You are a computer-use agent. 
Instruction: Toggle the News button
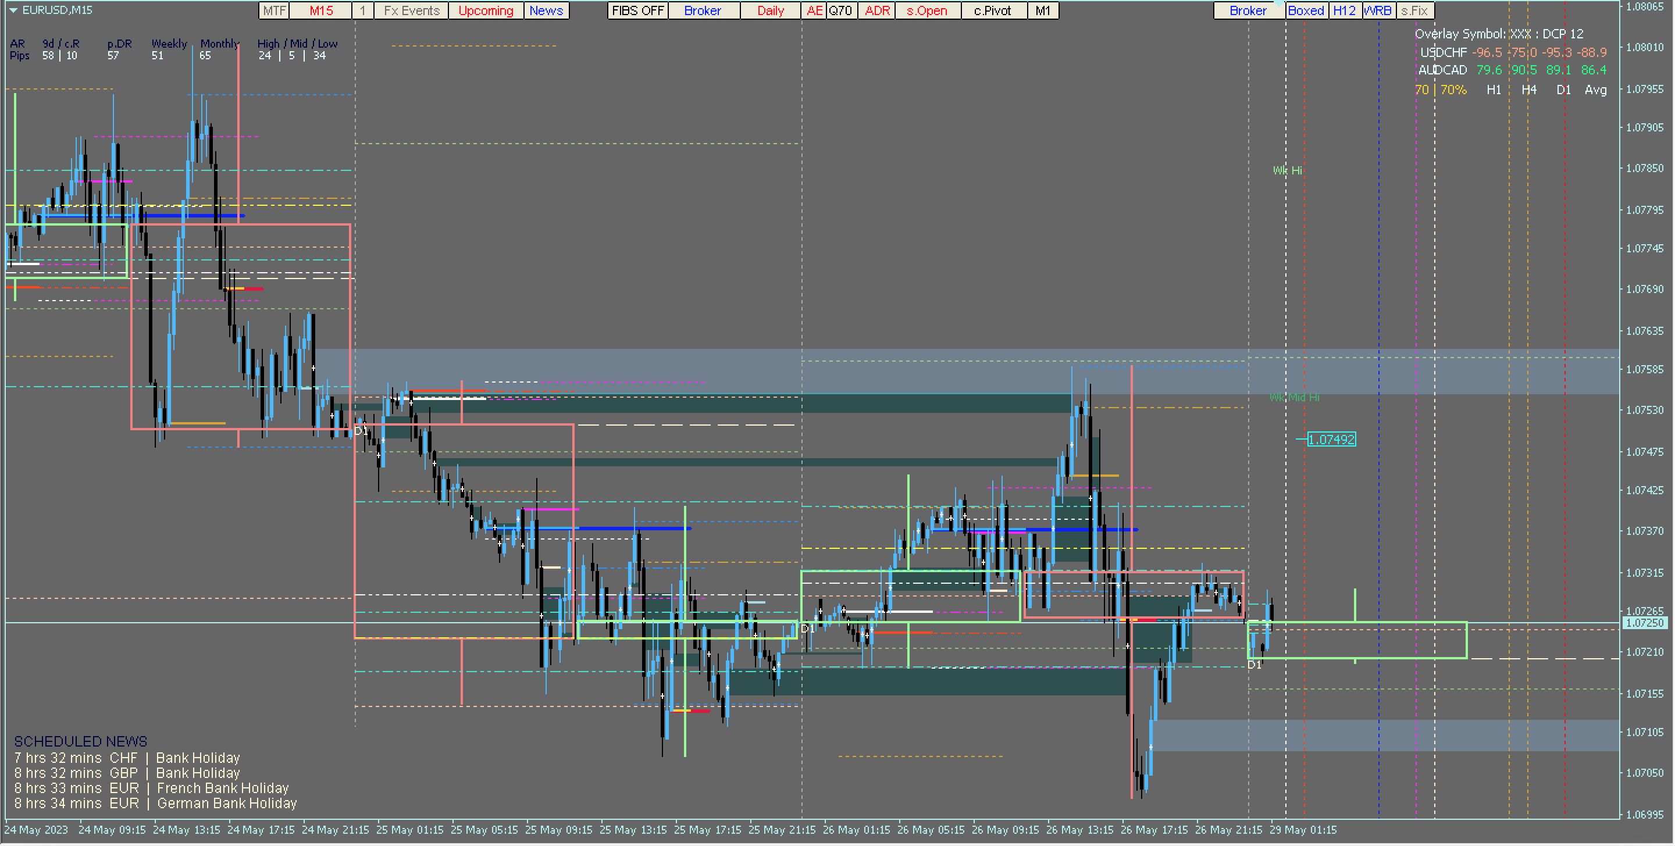[546, 10]
